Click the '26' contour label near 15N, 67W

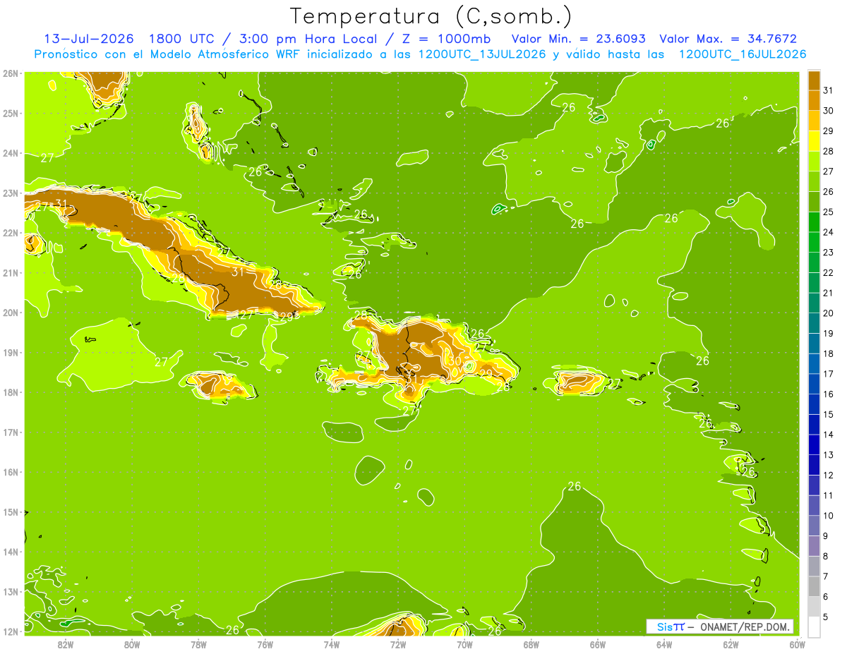click(x=575, y=487)
